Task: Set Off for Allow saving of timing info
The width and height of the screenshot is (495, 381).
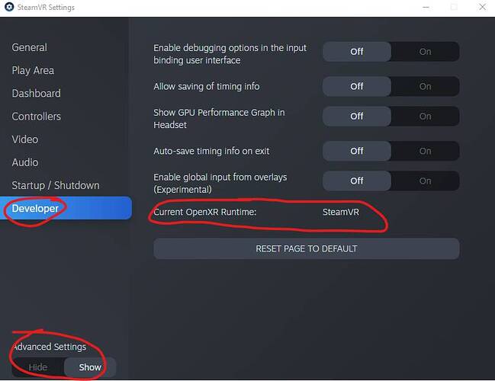Action: tap(357, 86)
